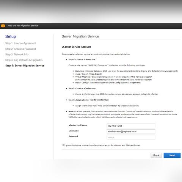Click the vCenter Host Name label
The height and width of the screenshot is (182, 182).
tap(78, 125)
